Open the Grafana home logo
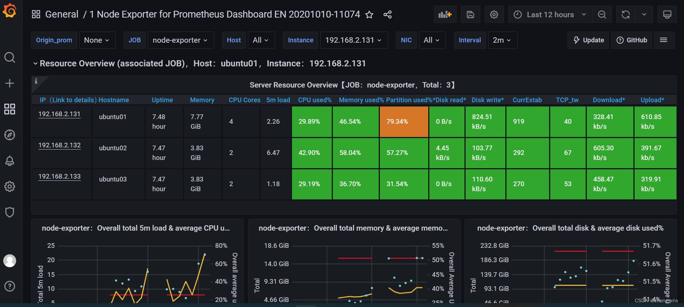684x307 pixels. tap(10, 11)
